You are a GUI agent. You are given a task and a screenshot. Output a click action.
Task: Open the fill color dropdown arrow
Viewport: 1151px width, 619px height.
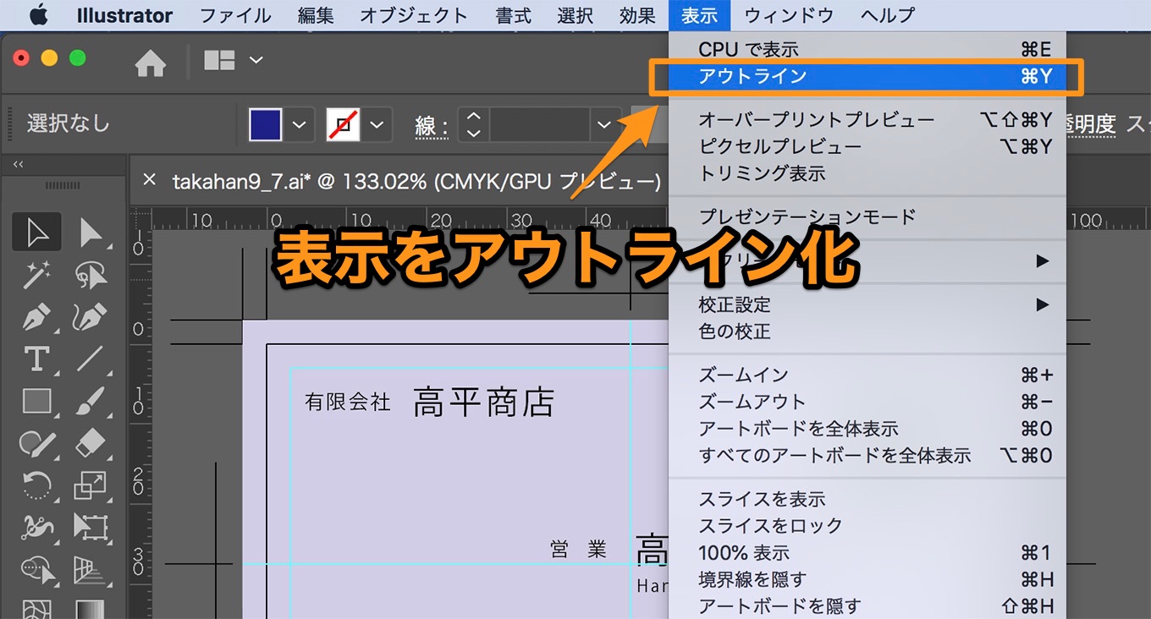[299, 125]
